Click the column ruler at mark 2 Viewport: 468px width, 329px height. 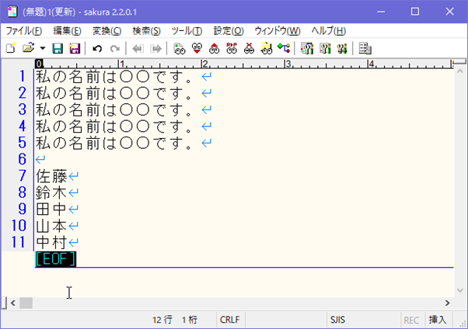point(204,64)
